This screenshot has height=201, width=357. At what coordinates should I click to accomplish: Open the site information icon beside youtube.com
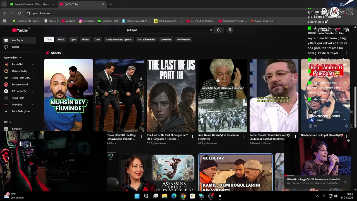(28, 13)
